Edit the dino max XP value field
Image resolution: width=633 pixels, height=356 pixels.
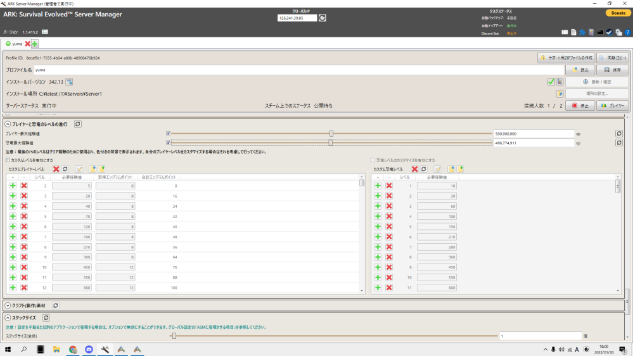tap(534, 143)
